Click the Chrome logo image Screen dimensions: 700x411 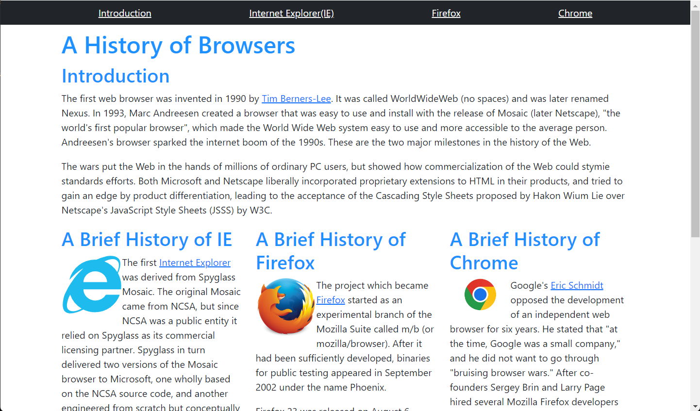[x=480, y=295]
